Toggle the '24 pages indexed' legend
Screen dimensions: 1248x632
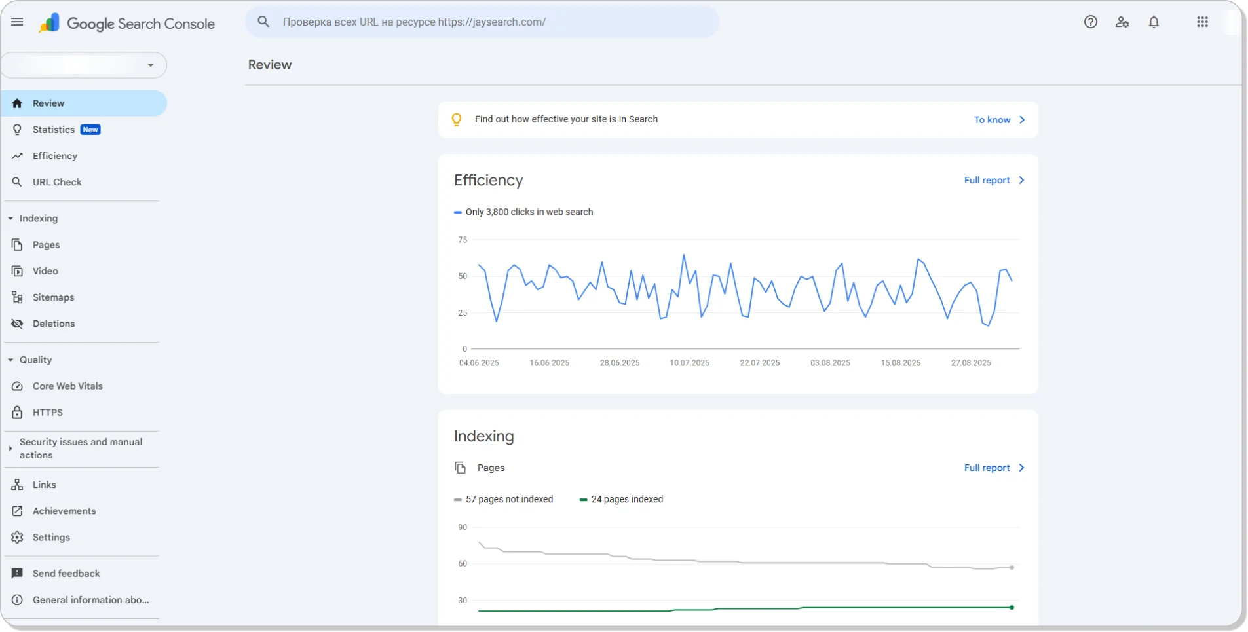click(621, 499)
